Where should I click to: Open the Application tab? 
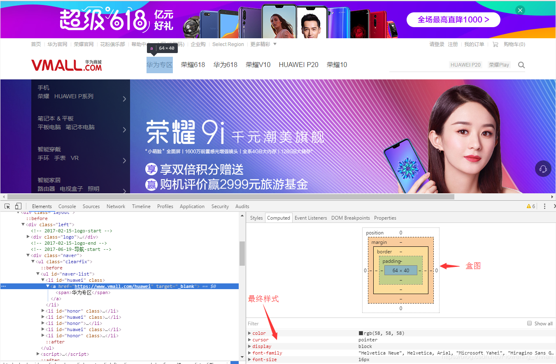[x=192, y=206]
